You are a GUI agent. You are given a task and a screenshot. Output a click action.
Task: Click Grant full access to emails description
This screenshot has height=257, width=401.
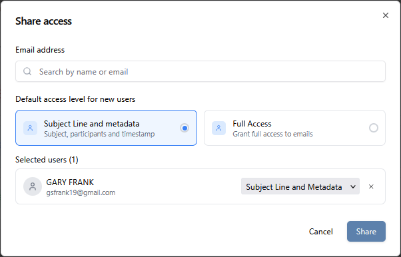[272, 134]
